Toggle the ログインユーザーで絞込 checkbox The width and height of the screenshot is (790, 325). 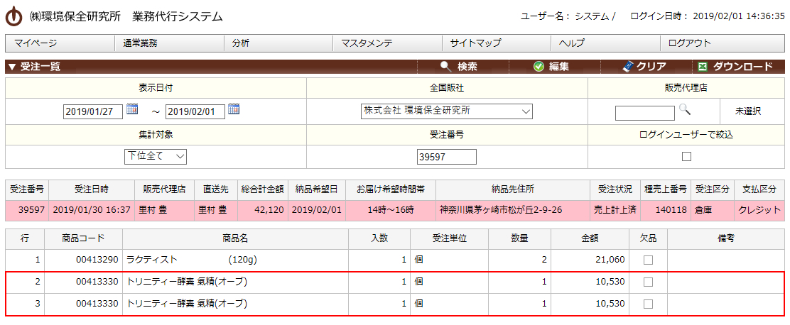tap(686, 156)
